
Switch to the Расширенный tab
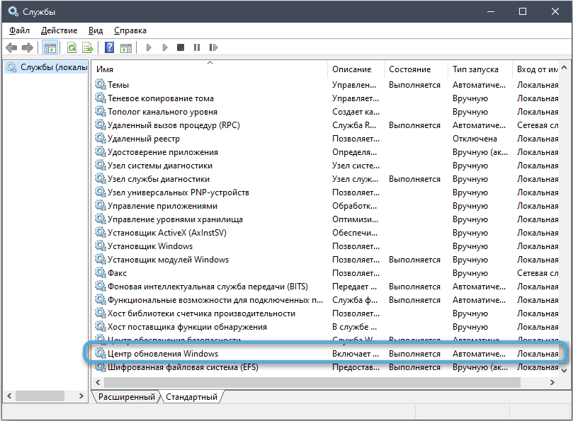click(x=127, y=397)
